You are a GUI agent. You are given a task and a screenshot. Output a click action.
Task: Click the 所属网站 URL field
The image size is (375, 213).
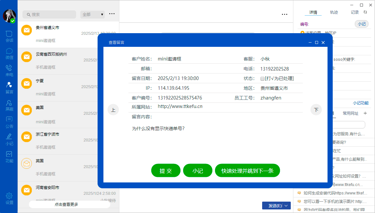coord(180,107)
